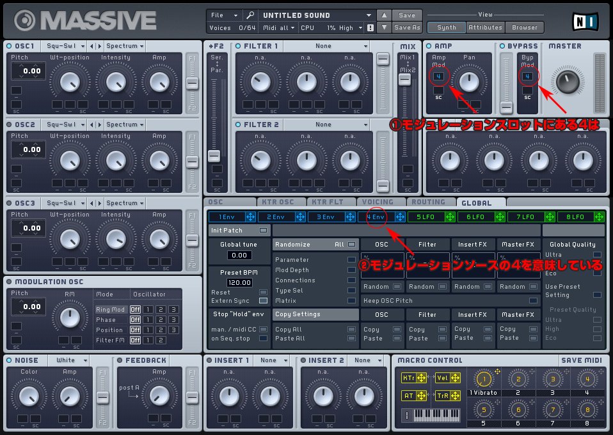Click macro knob 8
The image size is (613, 435).
tap(587, 409)
